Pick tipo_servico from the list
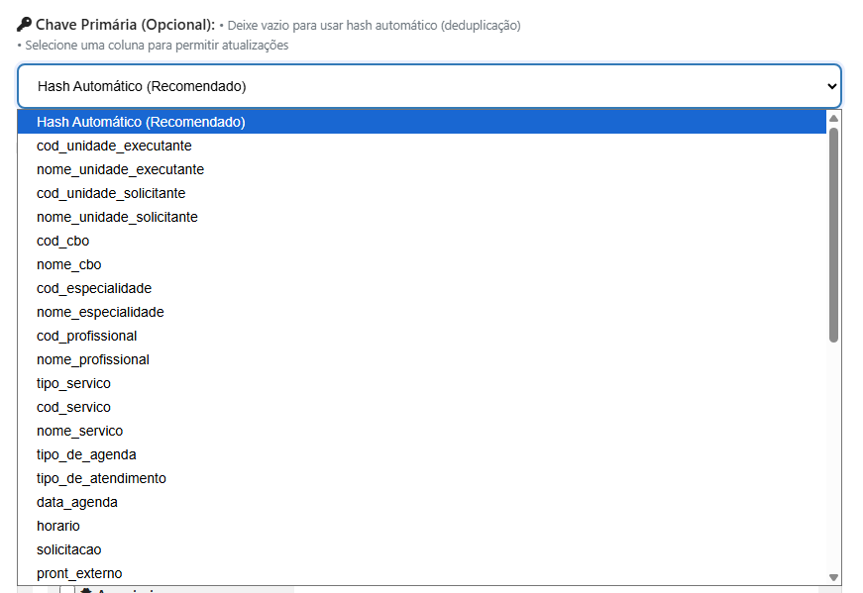This screenshot has height=593, width=863. click(x=73, y=383)
